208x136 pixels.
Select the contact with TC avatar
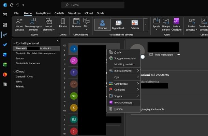(74, 84)
